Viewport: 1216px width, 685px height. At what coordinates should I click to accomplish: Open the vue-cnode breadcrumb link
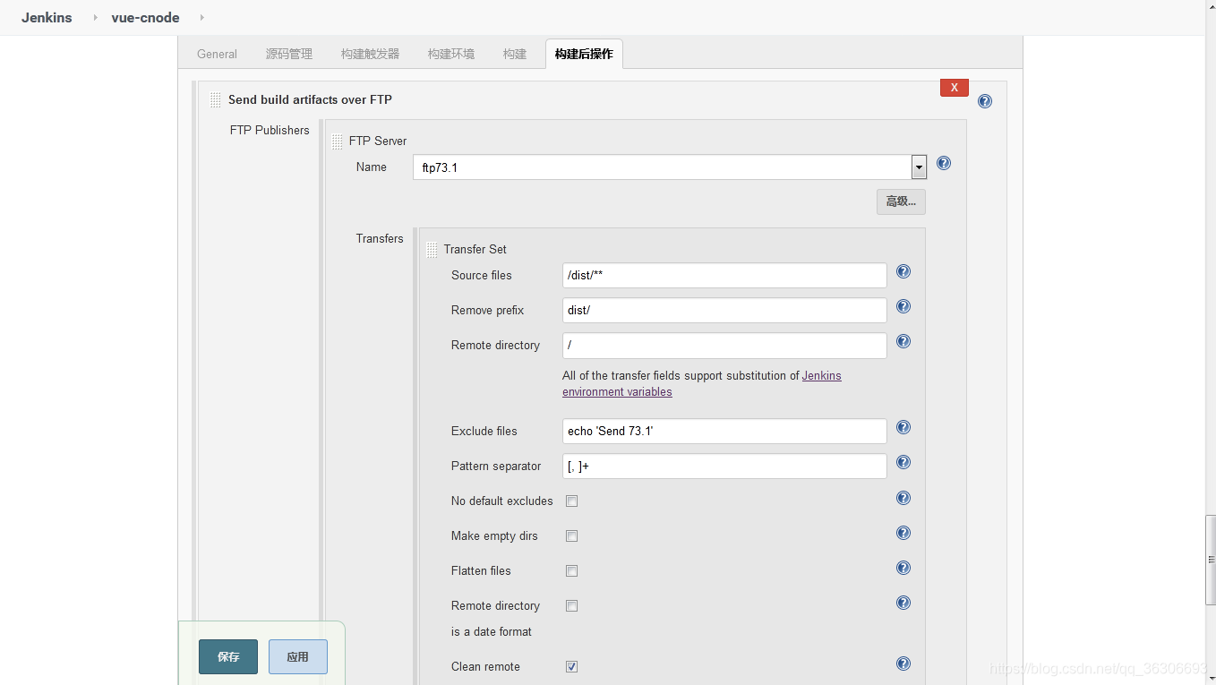[x=145, y=17]
